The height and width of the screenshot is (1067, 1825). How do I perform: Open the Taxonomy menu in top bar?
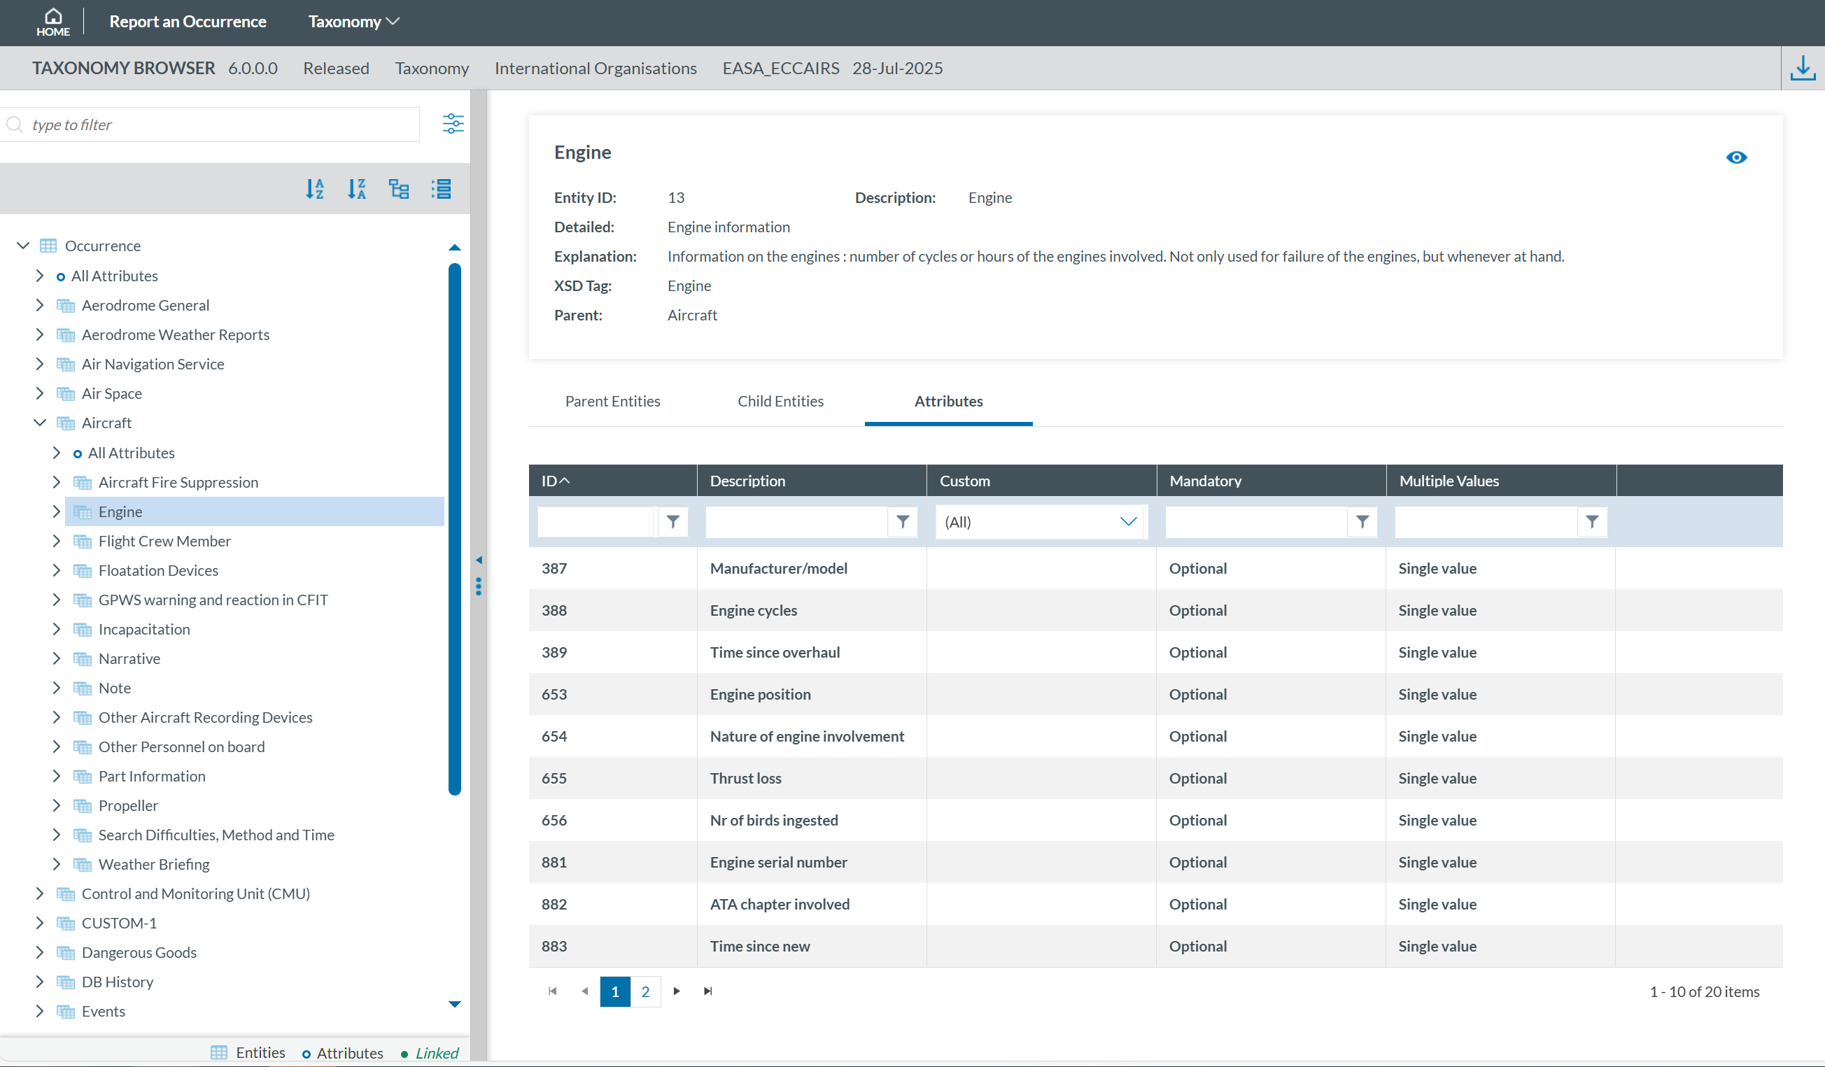353,22
